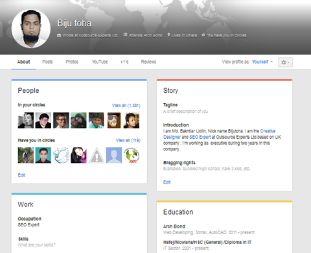
Task: Open the warning triangle avatar in Have you in circles
Action: click(x=97, y=155)
